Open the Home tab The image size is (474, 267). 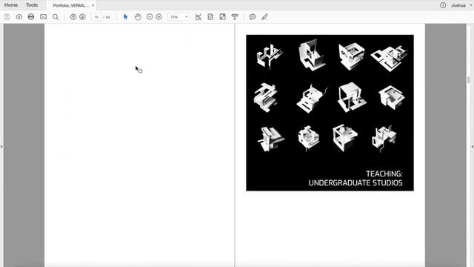(x=11, y=5)
